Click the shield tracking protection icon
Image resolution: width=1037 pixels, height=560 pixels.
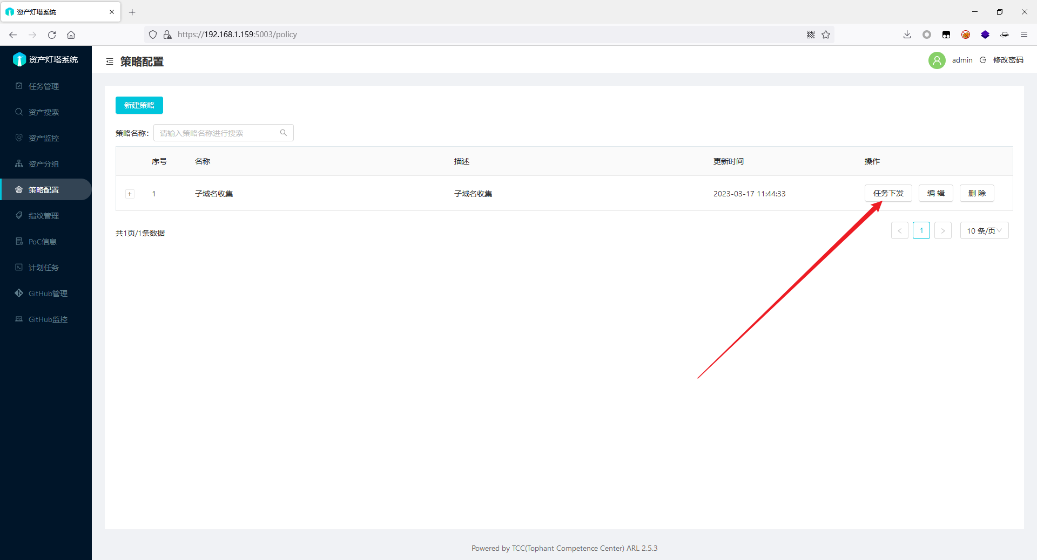(153, 35)
